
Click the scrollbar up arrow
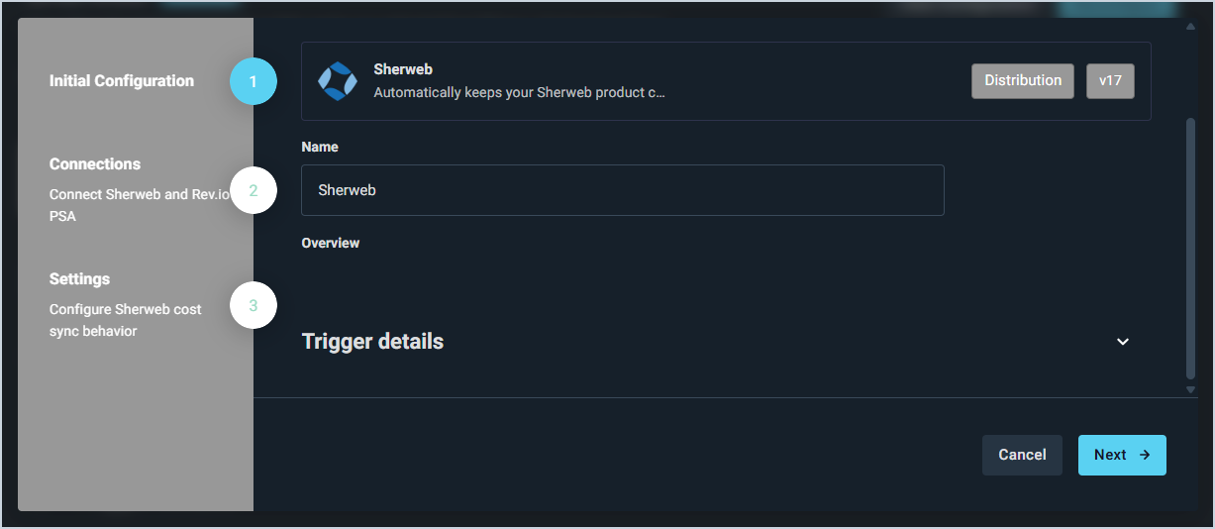point(1190,26)
